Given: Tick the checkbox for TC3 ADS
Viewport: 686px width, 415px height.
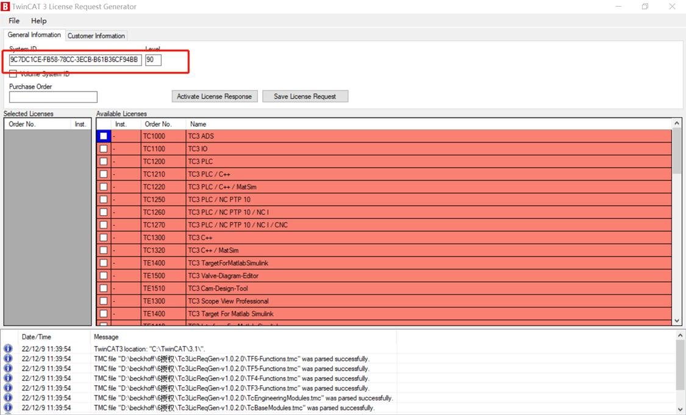Looking at the screenshot, I should tap(103, 136).
